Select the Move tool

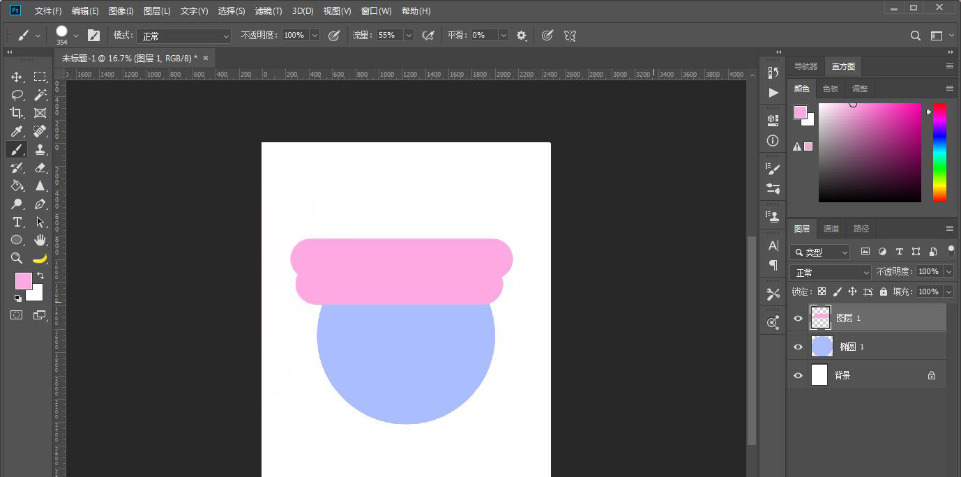17,77
